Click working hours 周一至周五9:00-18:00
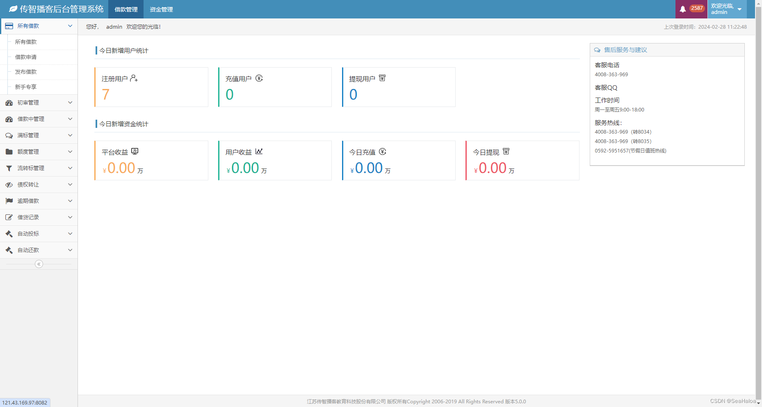762x407 pixels. 619,110
